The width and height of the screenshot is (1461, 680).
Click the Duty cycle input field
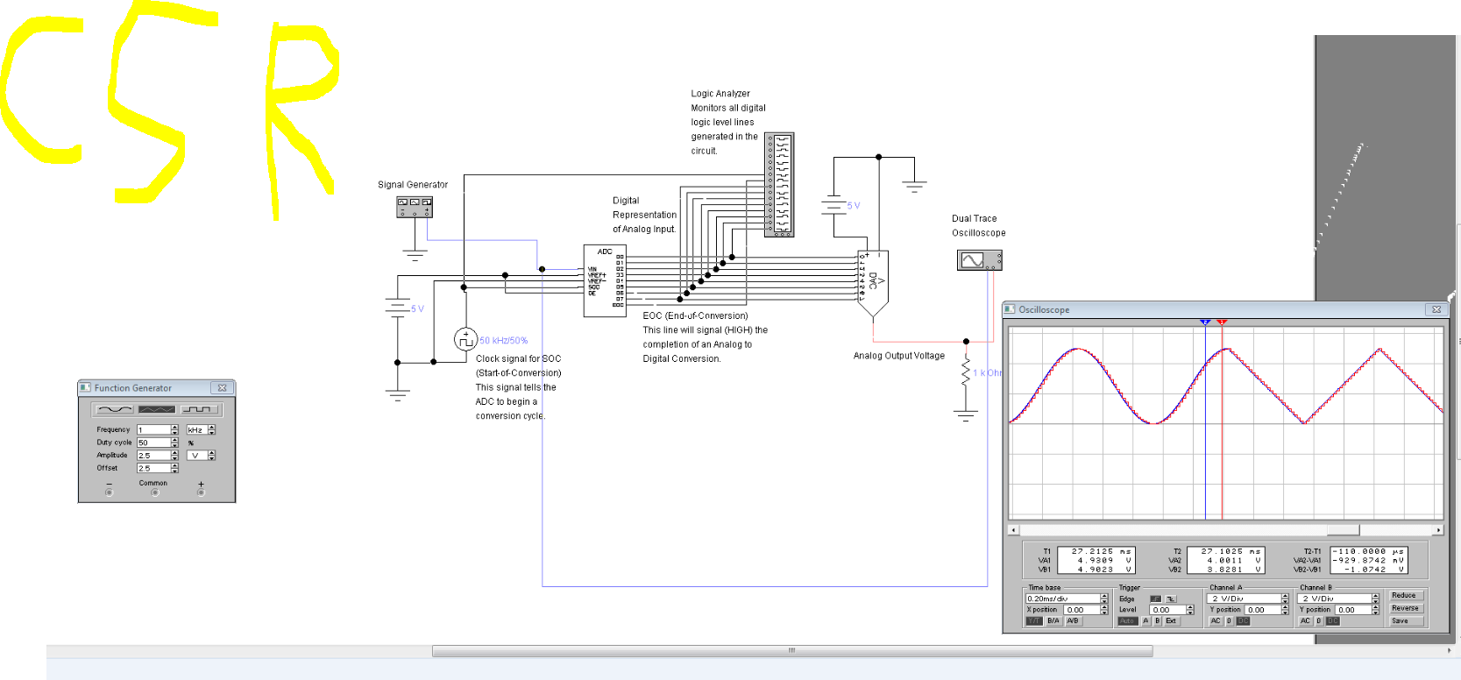[x=153, y=443]
